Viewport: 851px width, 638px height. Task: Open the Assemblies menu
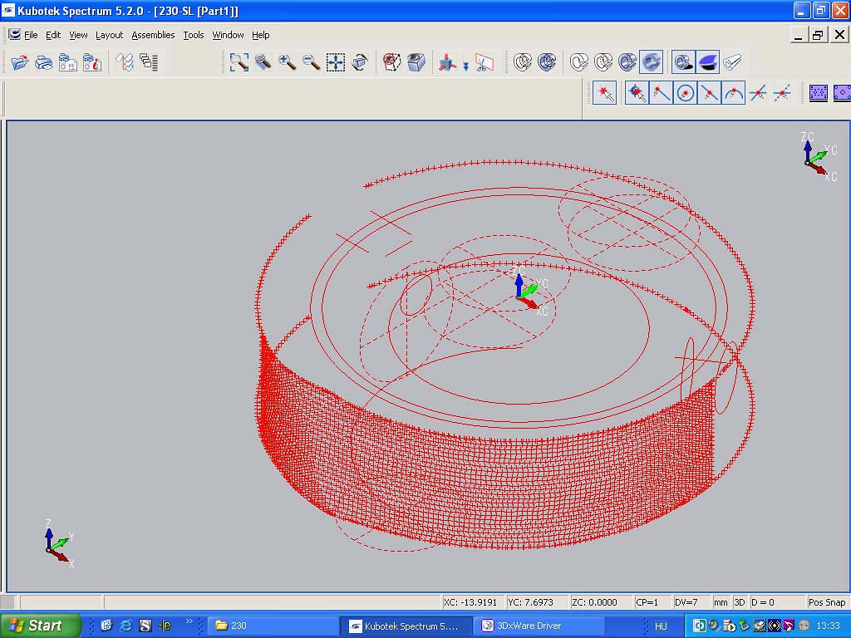tap(153, 35)
